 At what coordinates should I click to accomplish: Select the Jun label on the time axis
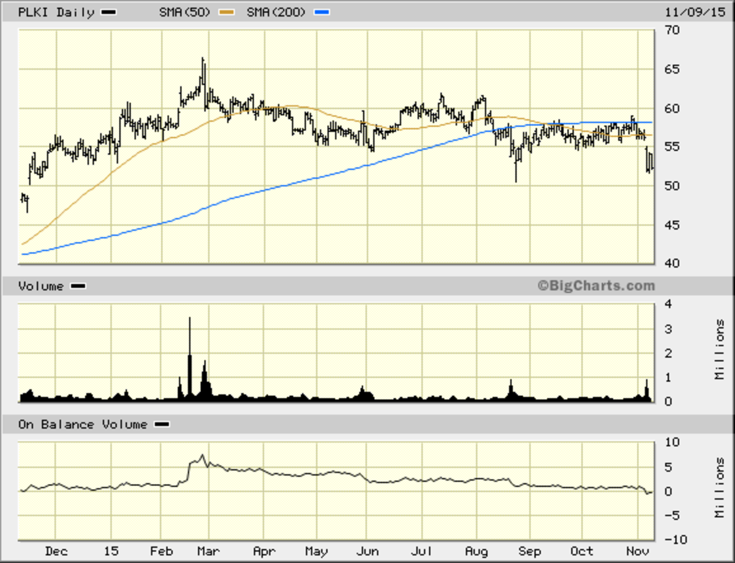pos(367,551)
